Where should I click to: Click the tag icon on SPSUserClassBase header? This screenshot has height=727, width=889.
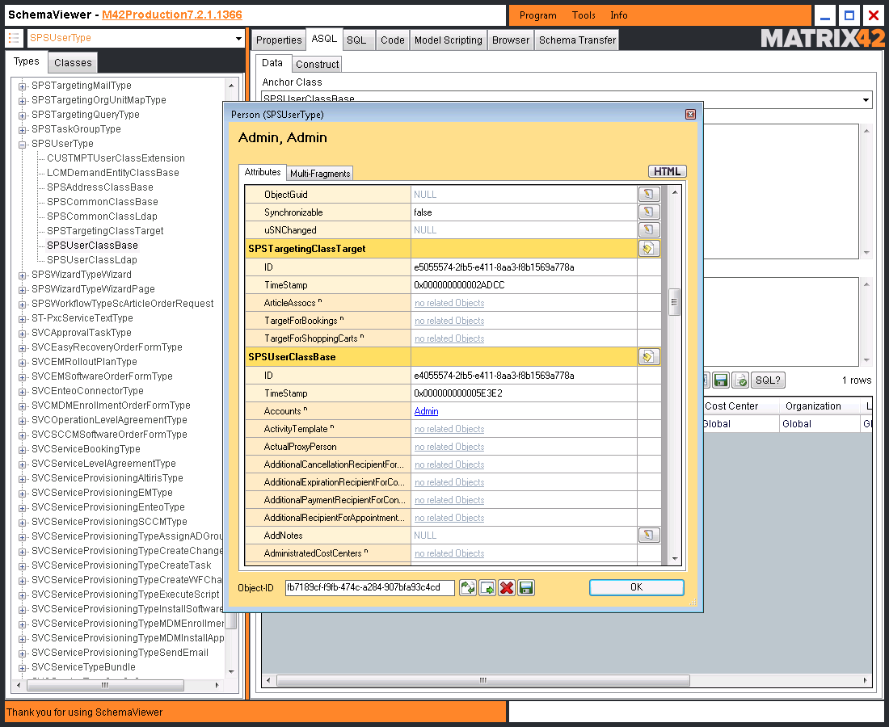click(x=649, y=356)
